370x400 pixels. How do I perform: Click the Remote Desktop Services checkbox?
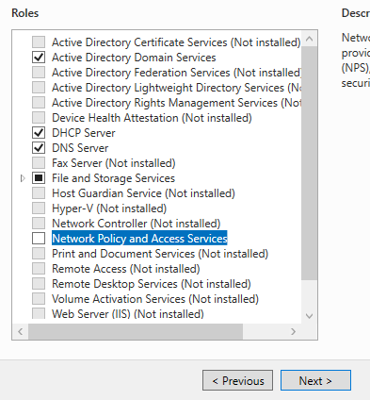39,284
